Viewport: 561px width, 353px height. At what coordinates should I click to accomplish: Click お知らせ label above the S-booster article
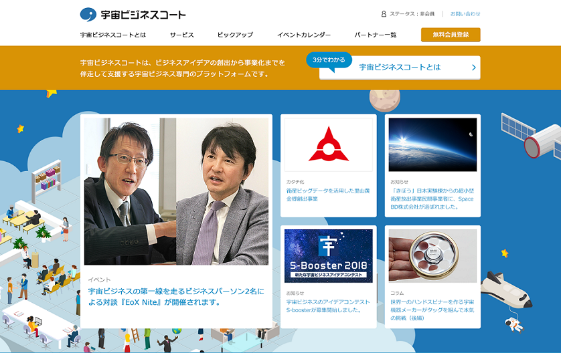point(295,293)
